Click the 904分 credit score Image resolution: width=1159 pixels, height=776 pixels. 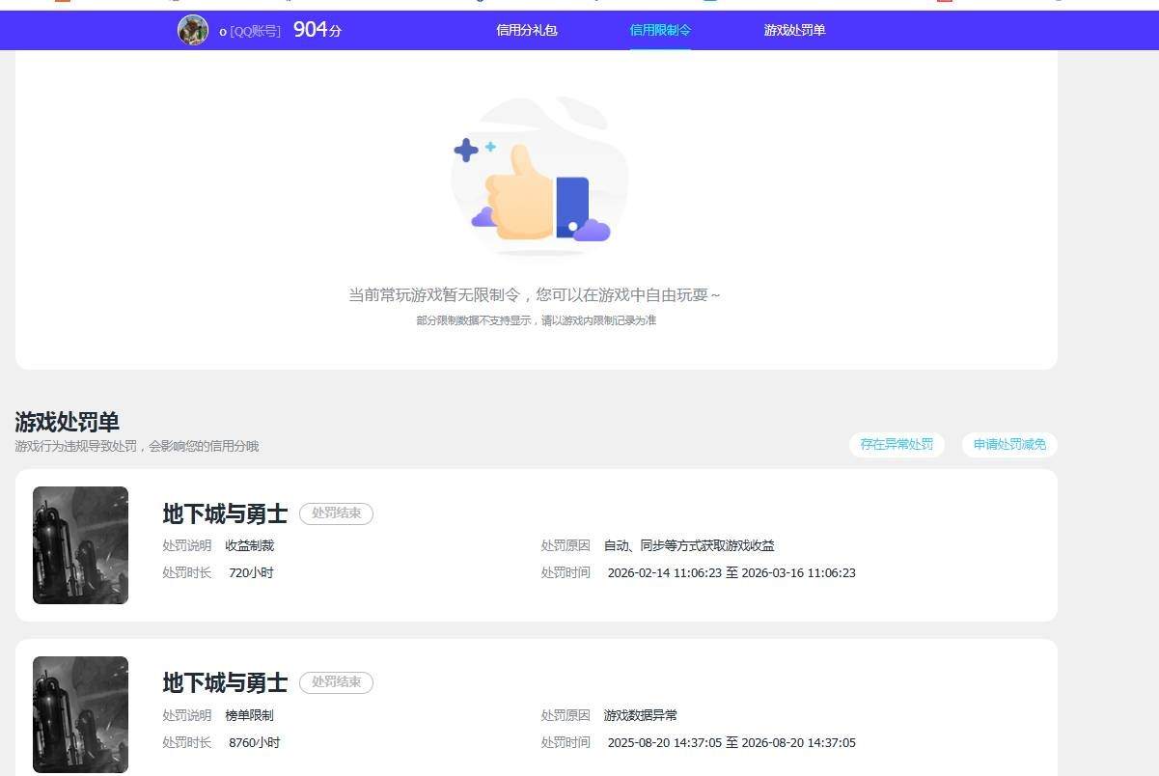[x=317, y=30]
